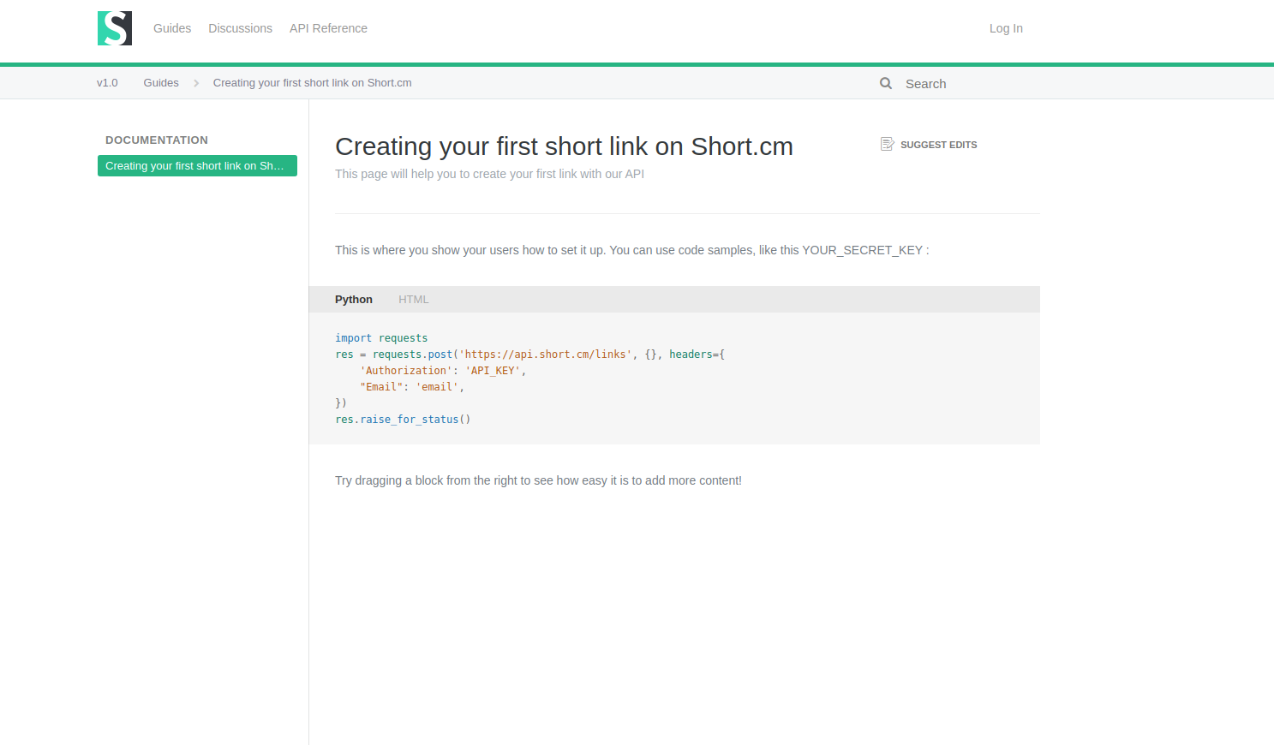Click the Short.cm S logo
1274x745 pixels.
pos(115,28)
